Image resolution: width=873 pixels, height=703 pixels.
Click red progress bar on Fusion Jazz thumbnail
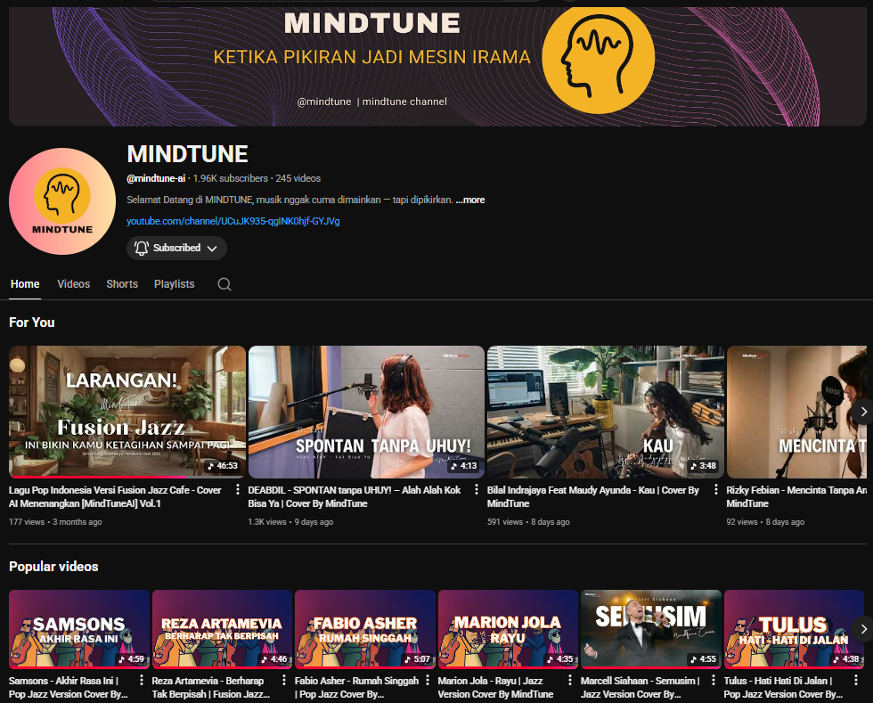(98, 477)
